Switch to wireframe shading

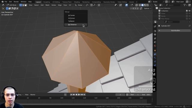pyautogui.click(x=140, y=5)
